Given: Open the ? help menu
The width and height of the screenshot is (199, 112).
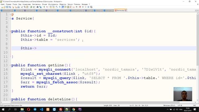Looking at the screenshot, I should (89, 4).
